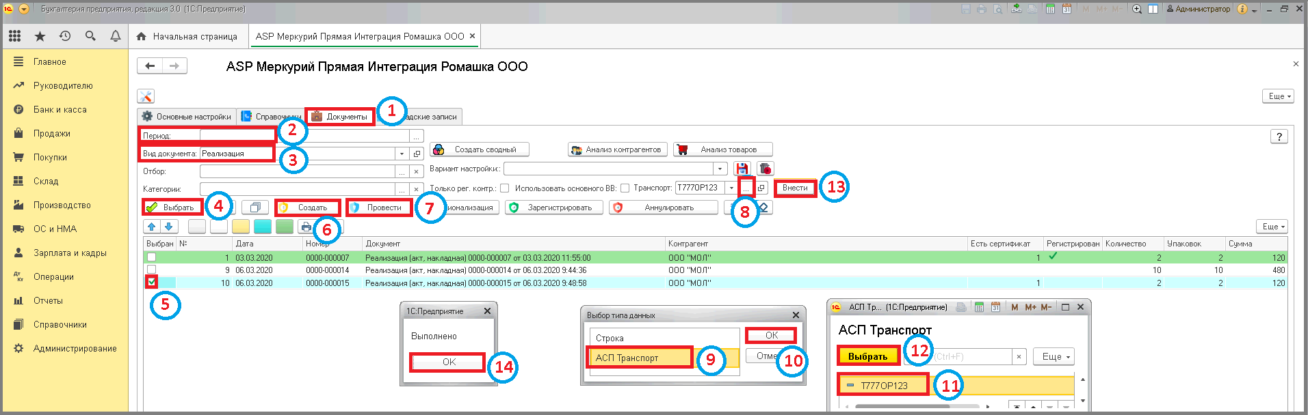Click the delete settings trash icon
Image resolution: width=1308 pixels, height=415 pixels.
click(x=765, y=169)
